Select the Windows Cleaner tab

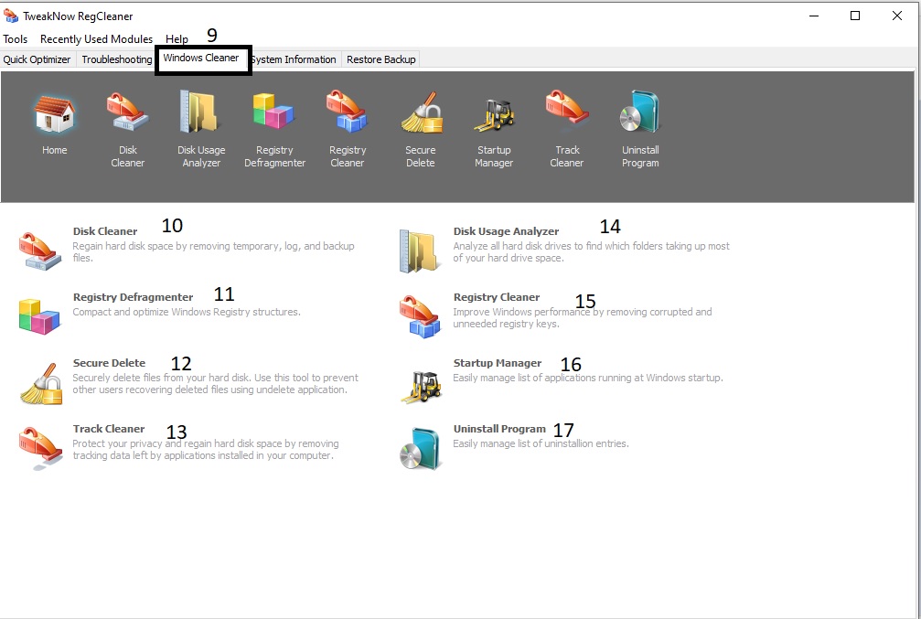201,59
